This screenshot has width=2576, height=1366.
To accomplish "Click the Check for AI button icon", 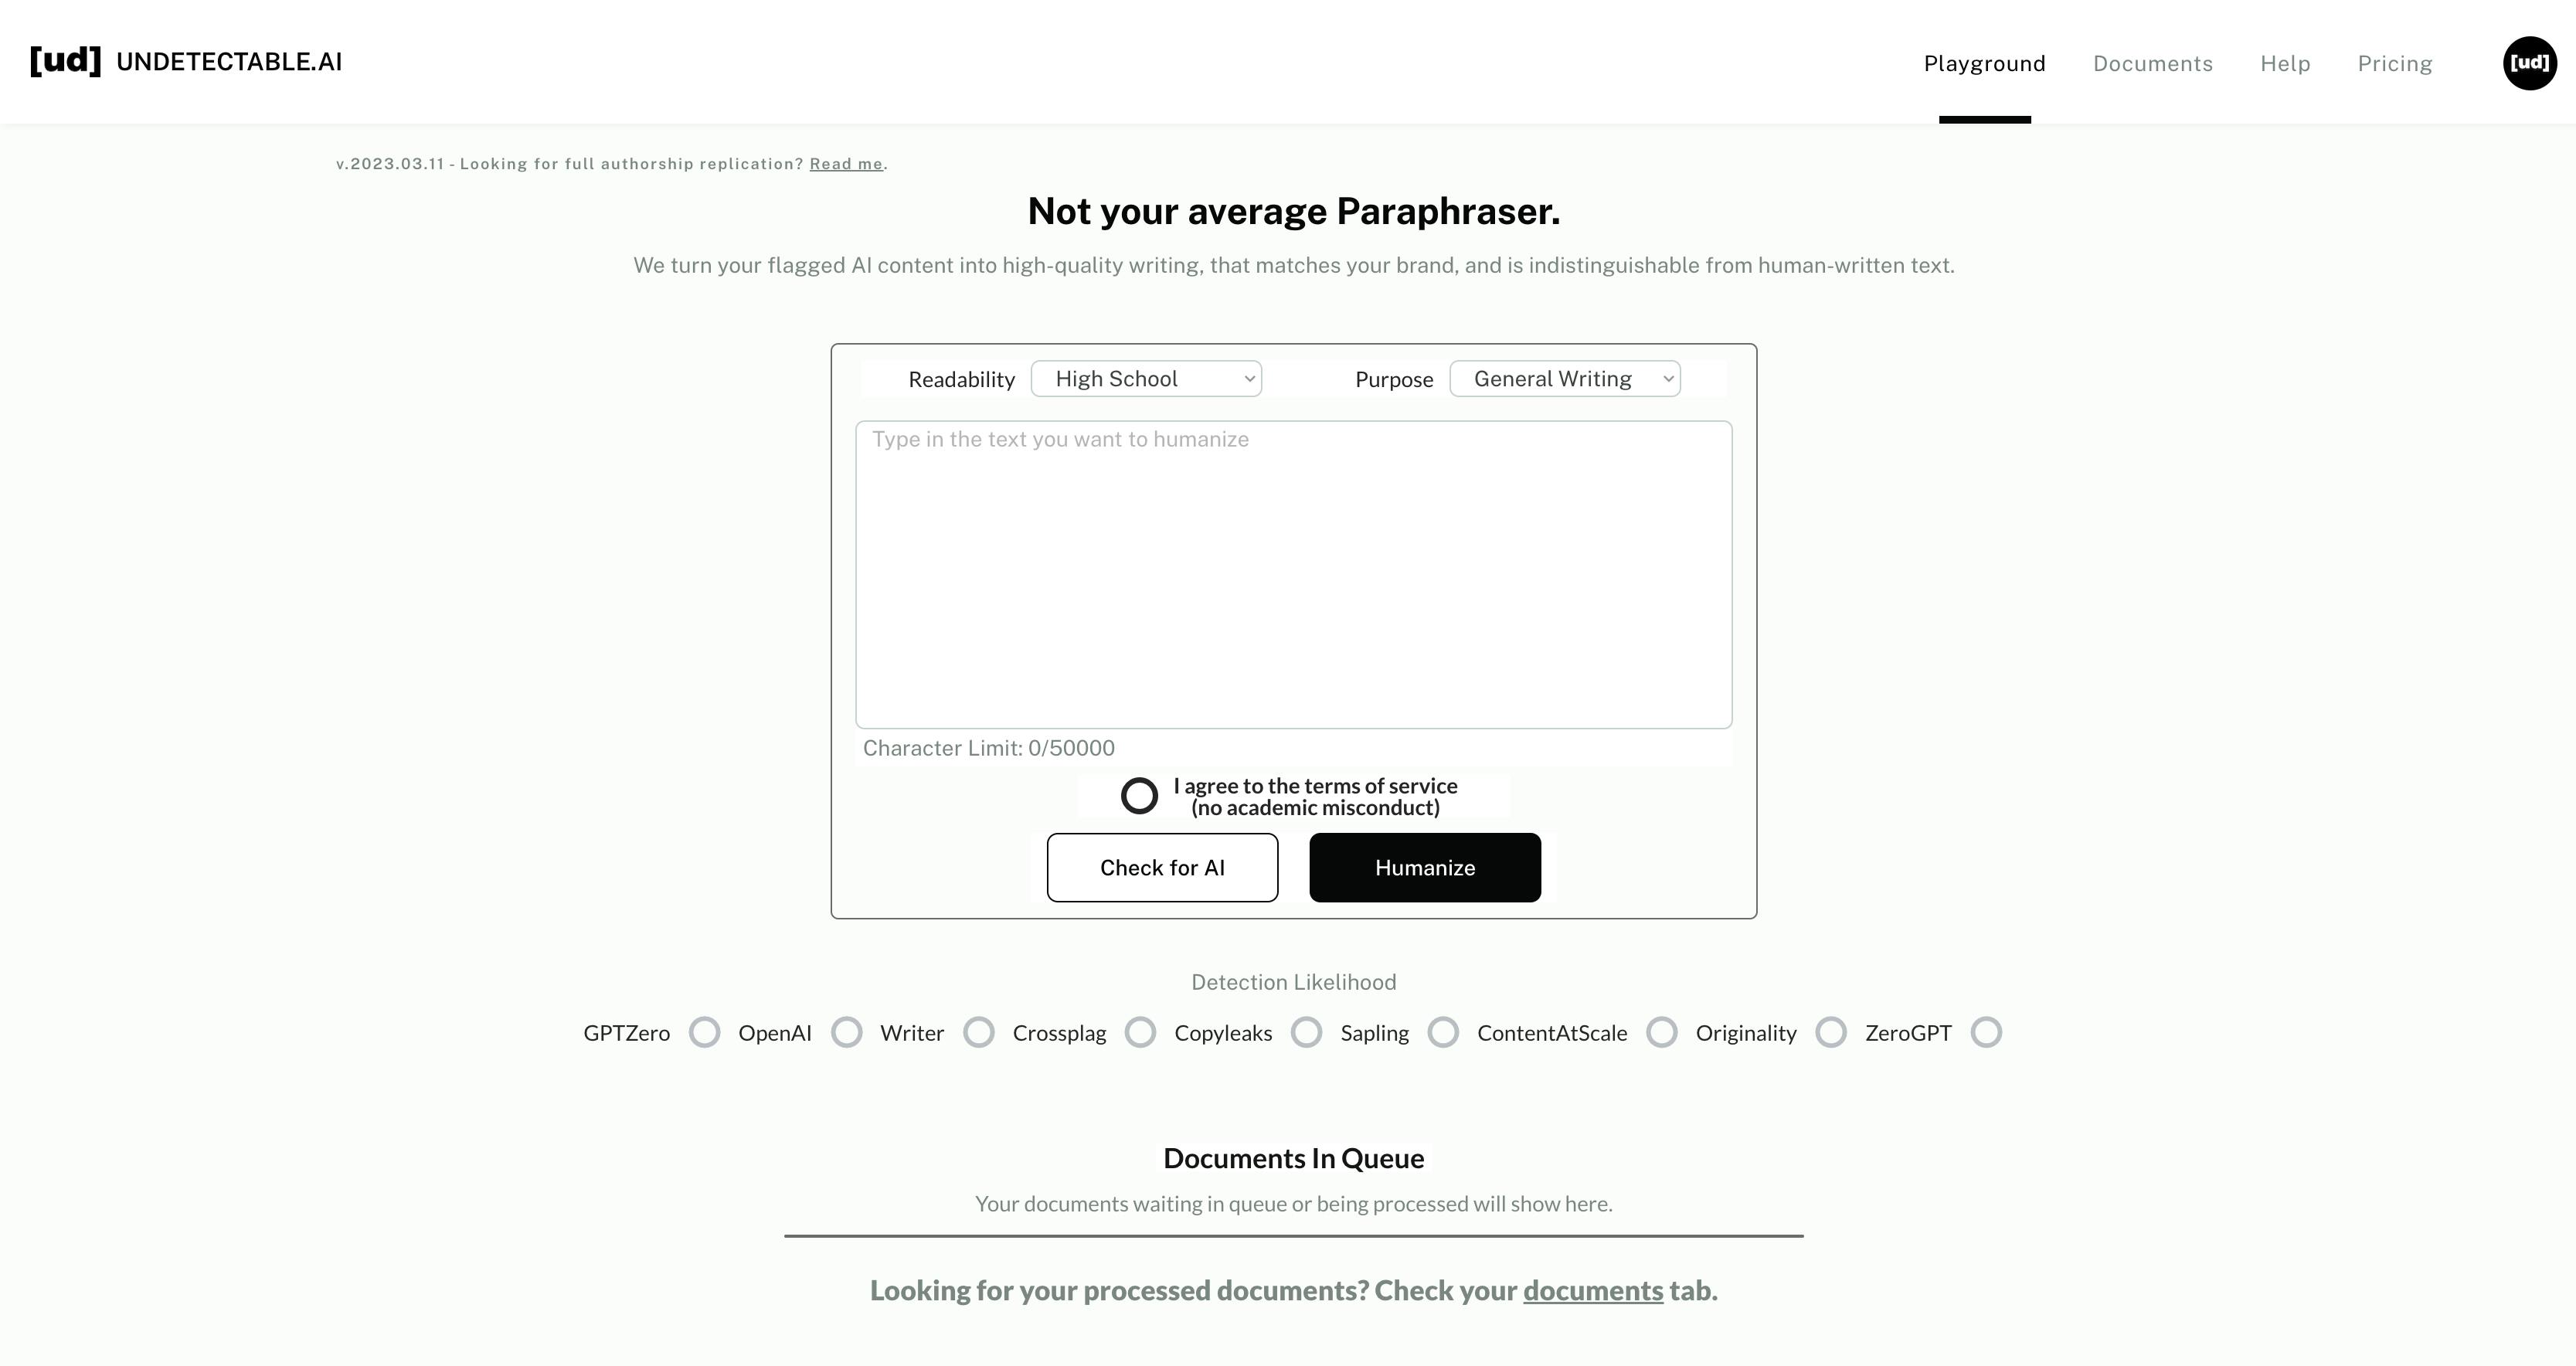I will tap(1164, 867).
